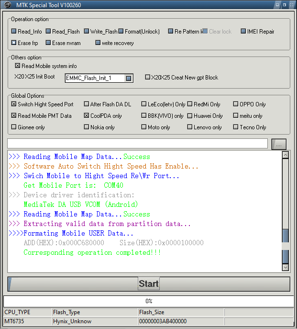The image size is (297, 329).
Task: Select the Re Pattern lock option
Action: point(171,32)
